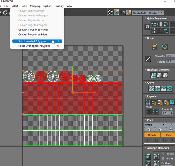Click rotate clockwise around pivot icon
175x166 pixels.
click(166, 30)
